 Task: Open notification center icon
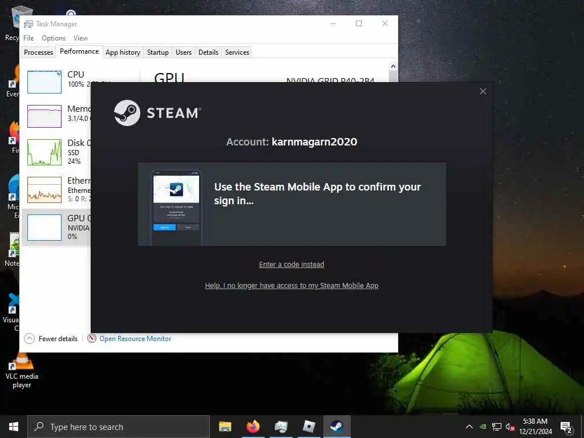566,428
